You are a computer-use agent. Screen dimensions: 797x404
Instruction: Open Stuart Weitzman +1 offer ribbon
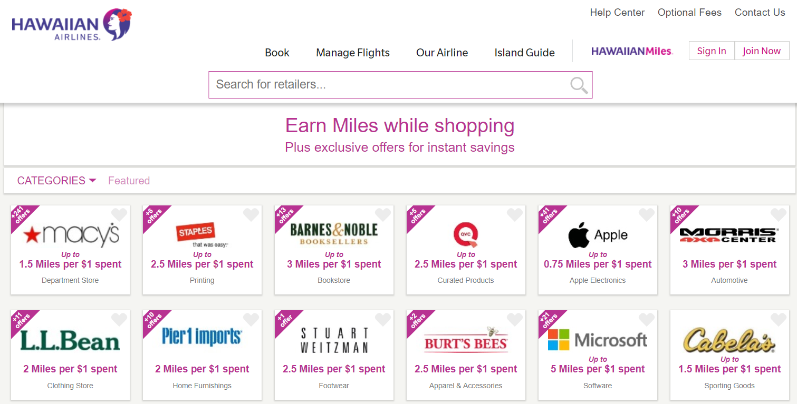[x=285, y=320]
